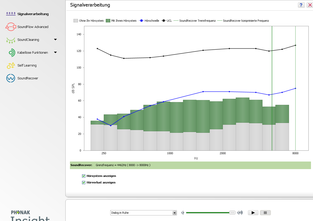The height and width of the screenshot is (221, 313).
Task: Click the Hörschwelle legend entry
Action: pos(149,21)
